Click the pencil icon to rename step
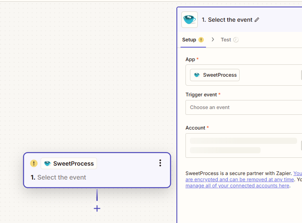This screenshot has height=223, width=302. pyautogui.click(x=257, y=20)
